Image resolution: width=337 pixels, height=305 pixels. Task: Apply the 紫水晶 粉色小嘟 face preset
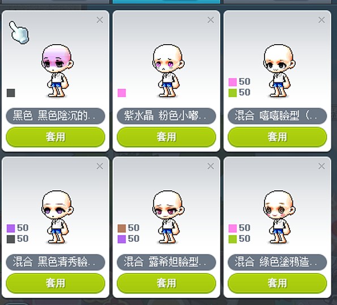click(167, 137)
